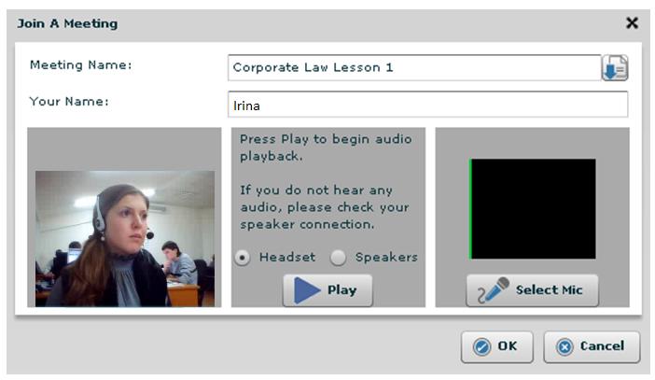The image size is (655, 380).
Task: Close the Join A Meeting dialog
Action: (x=632, y=23)
